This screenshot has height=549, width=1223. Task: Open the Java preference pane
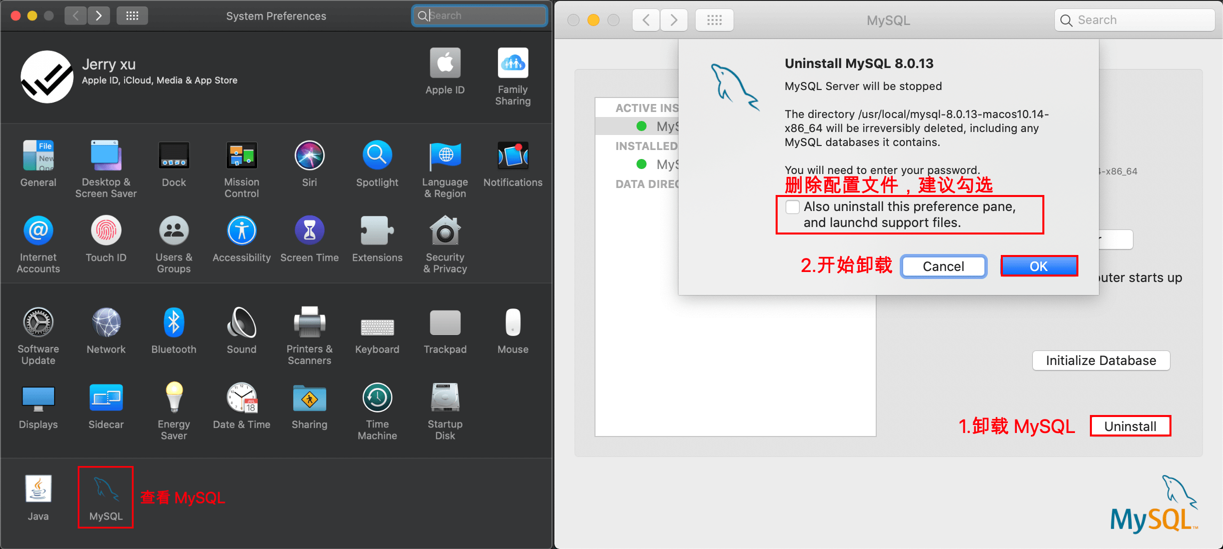pyautogui.click(x=38, y=498)
